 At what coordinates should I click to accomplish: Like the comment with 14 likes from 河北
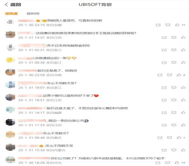177,163
